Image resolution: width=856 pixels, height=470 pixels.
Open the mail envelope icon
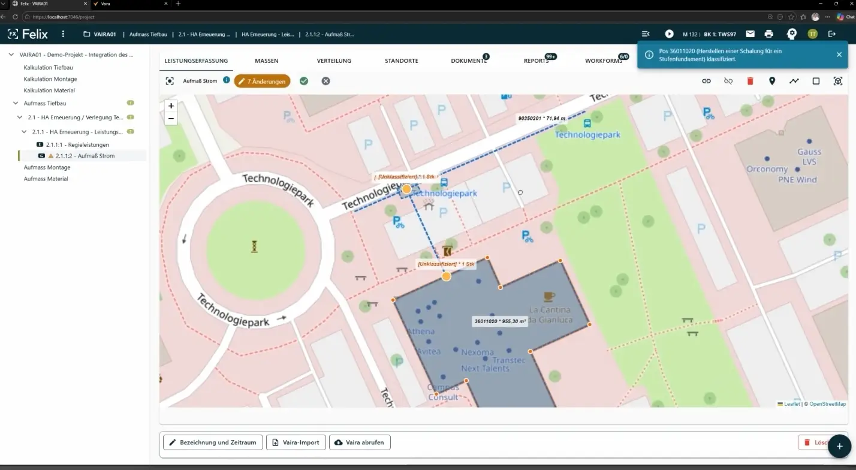750,34
